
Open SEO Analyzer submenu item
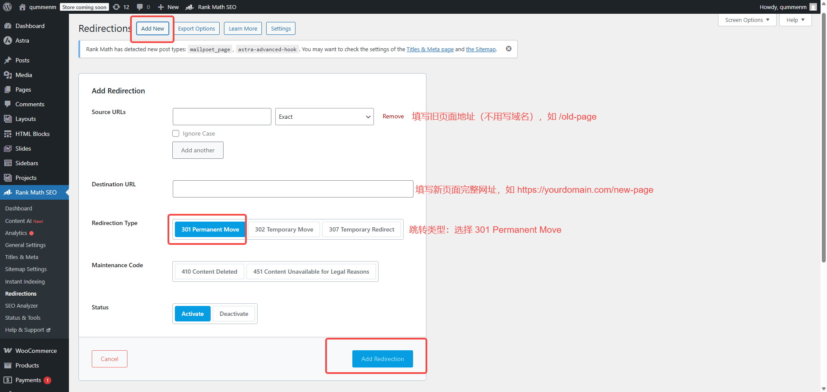pos(22,306)
